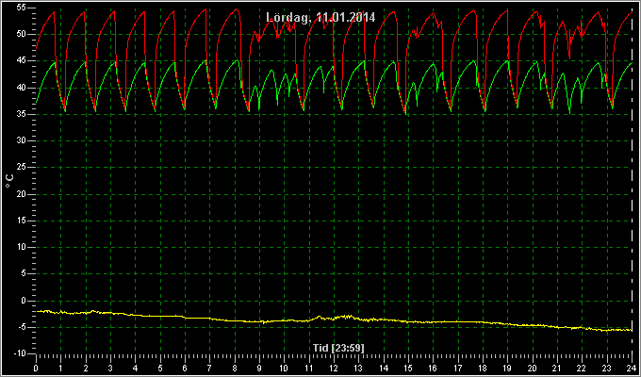
Task: Select hour 21 on the time axis
Action: click(557, 367)
